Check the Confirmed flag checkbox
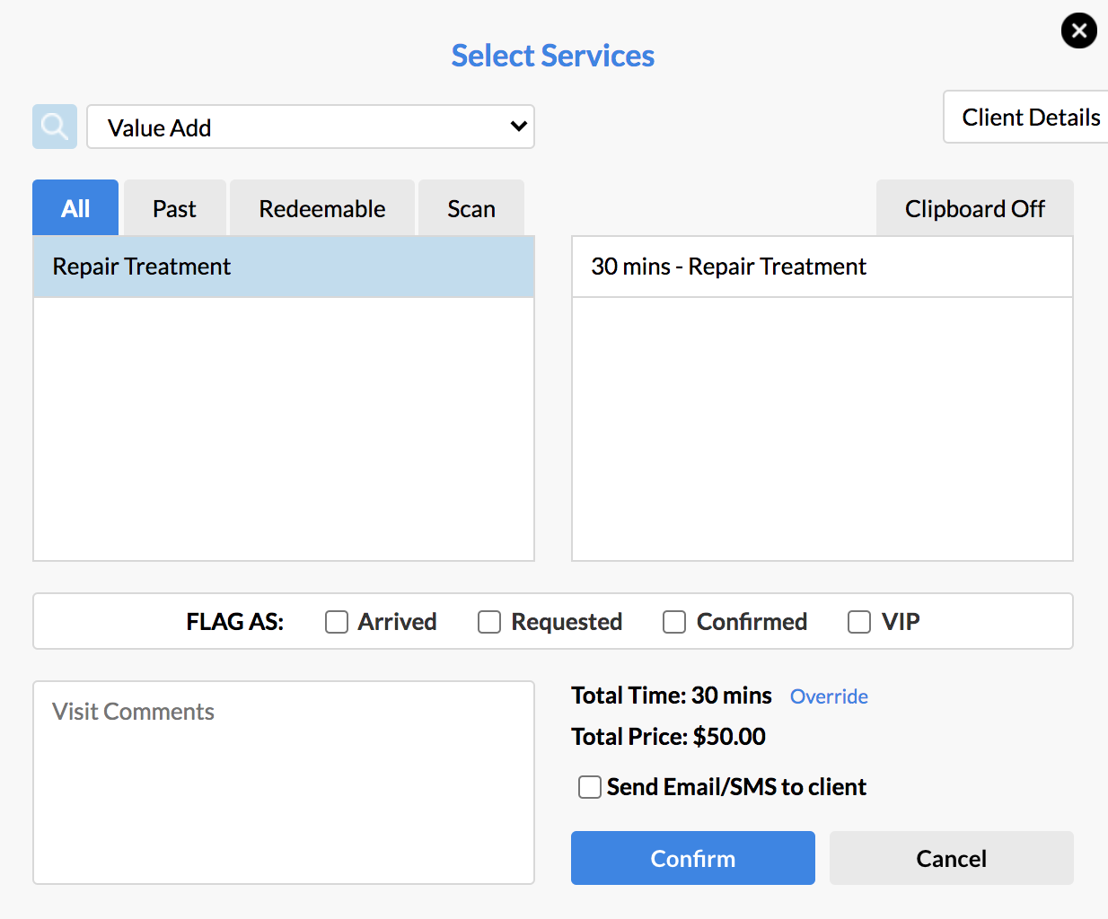This screenshot has height=919, width=1108. [x=674, y=622]
